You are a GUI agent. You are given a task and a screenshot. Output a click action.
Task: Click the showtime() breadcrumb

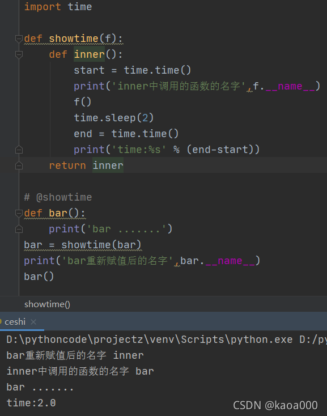coord(47,304)
